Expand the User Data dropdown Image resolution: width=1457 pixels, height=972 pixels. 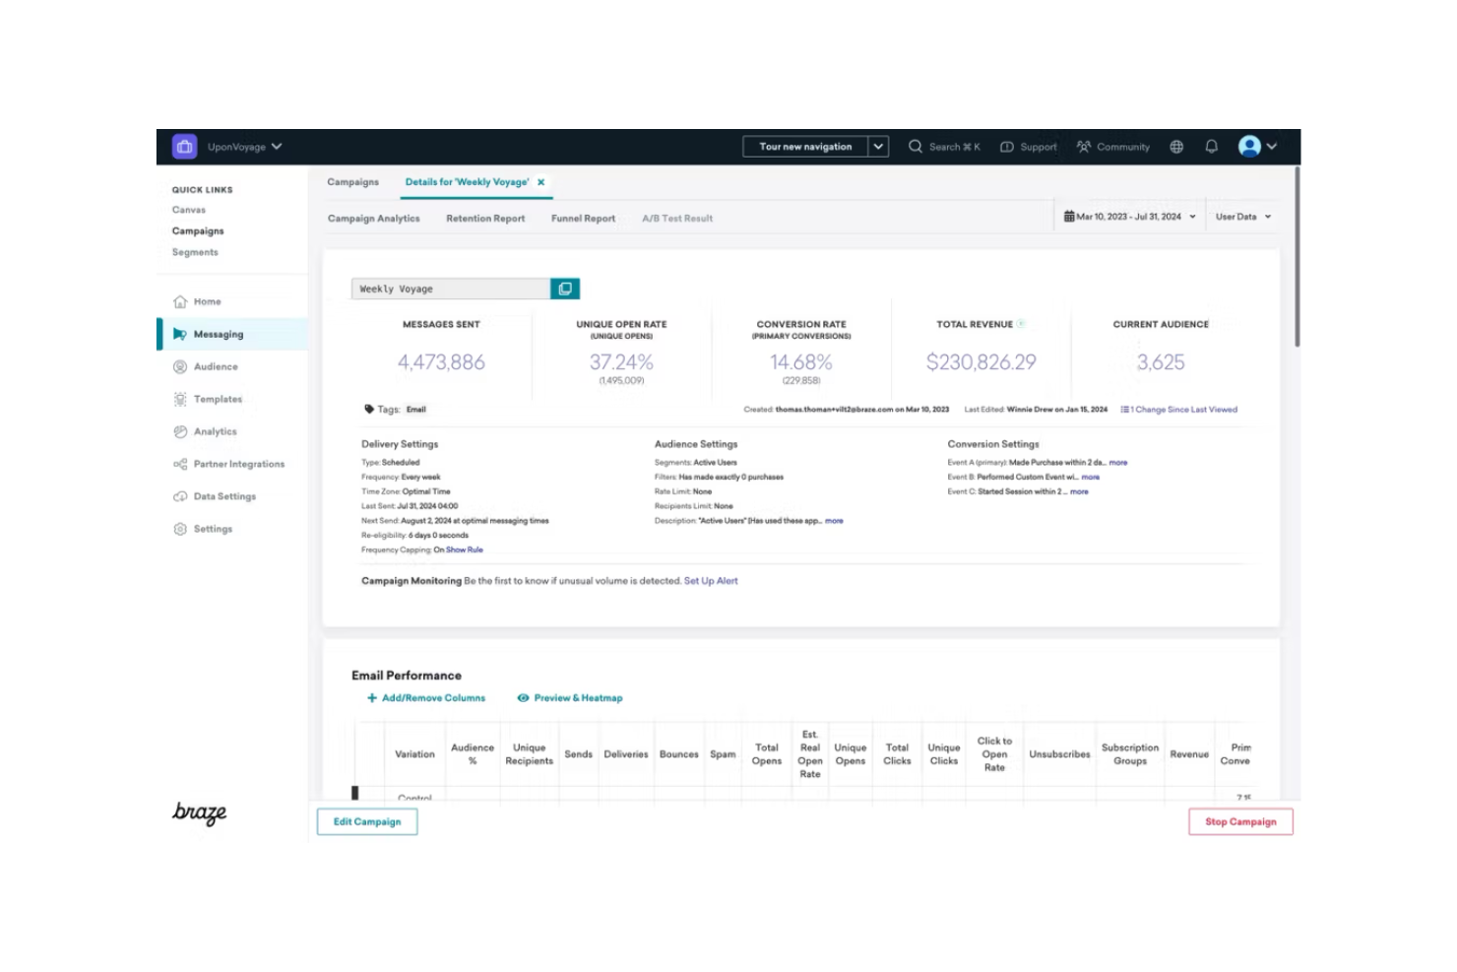(x=1241, y=216)
